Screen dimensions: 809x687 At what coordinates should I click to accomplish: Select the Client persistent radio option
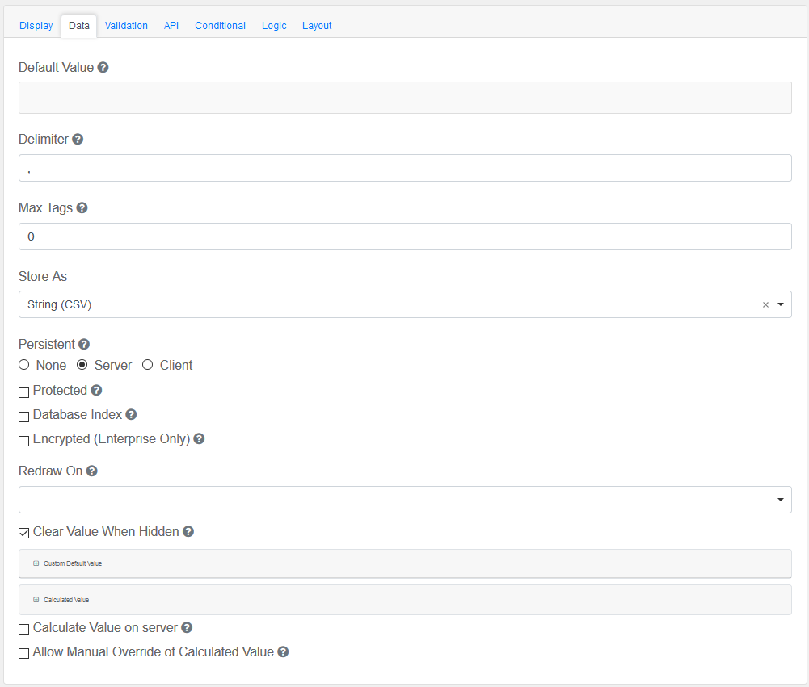pos(147,365)
